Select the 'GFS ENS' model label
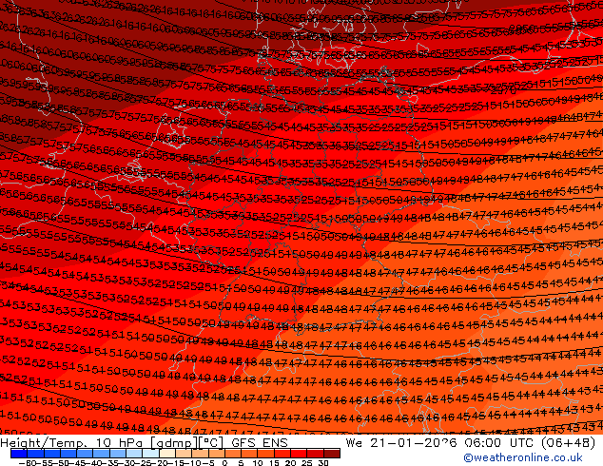This screenshot has height=466, width=603. [260, 443]
